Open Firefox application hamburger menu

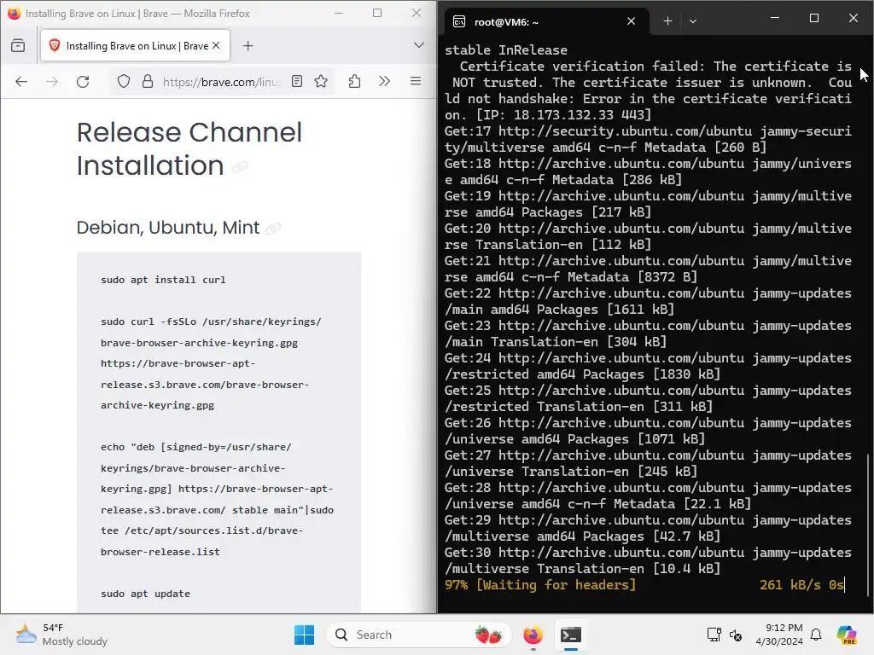coord(416,81)
